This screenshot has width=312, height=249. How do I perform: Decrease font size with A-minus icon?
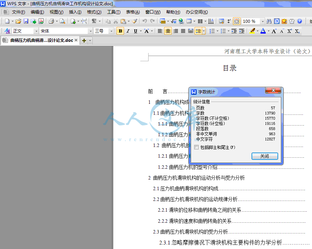(282, 31)
